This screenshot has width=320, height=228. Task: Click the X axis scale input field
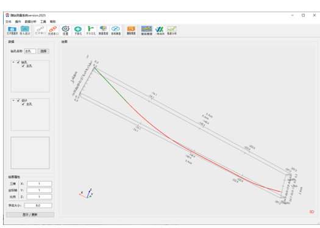(x=40, y=183)
